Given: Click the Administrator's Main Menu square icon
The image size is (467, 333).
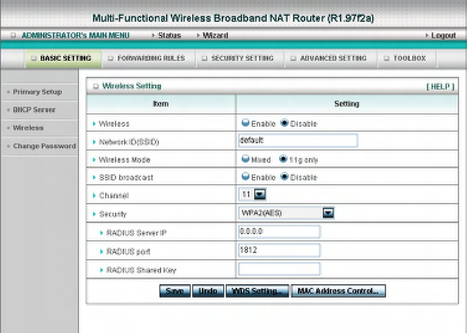Looking at the screenshot, I should click(13, 35).
